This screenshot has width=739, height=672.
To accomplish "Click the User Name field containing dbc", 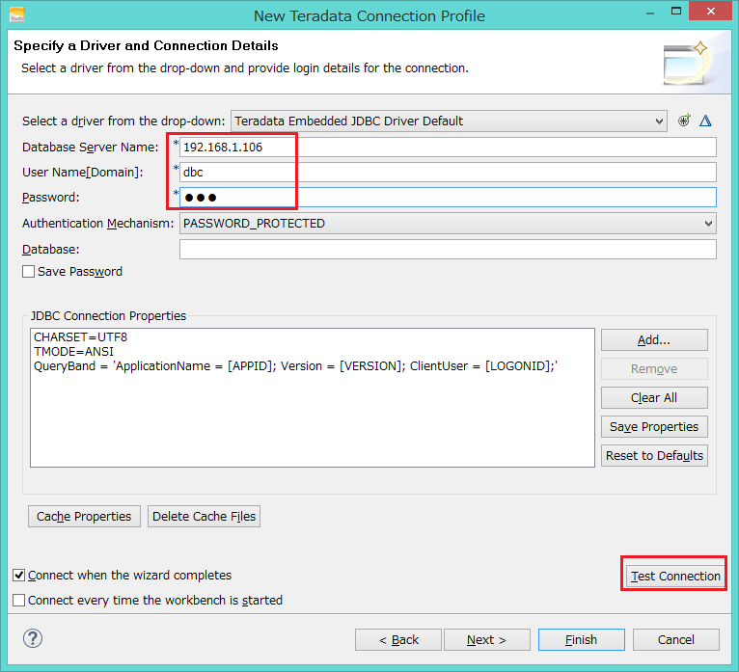I will [448, 172].
